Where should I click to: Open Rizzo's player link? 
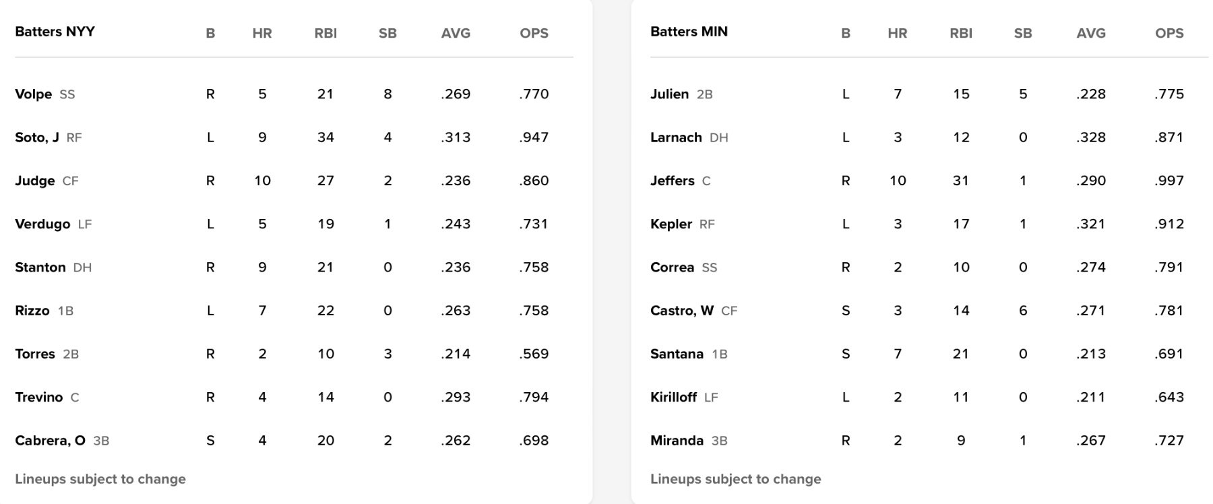coord(32,311)
